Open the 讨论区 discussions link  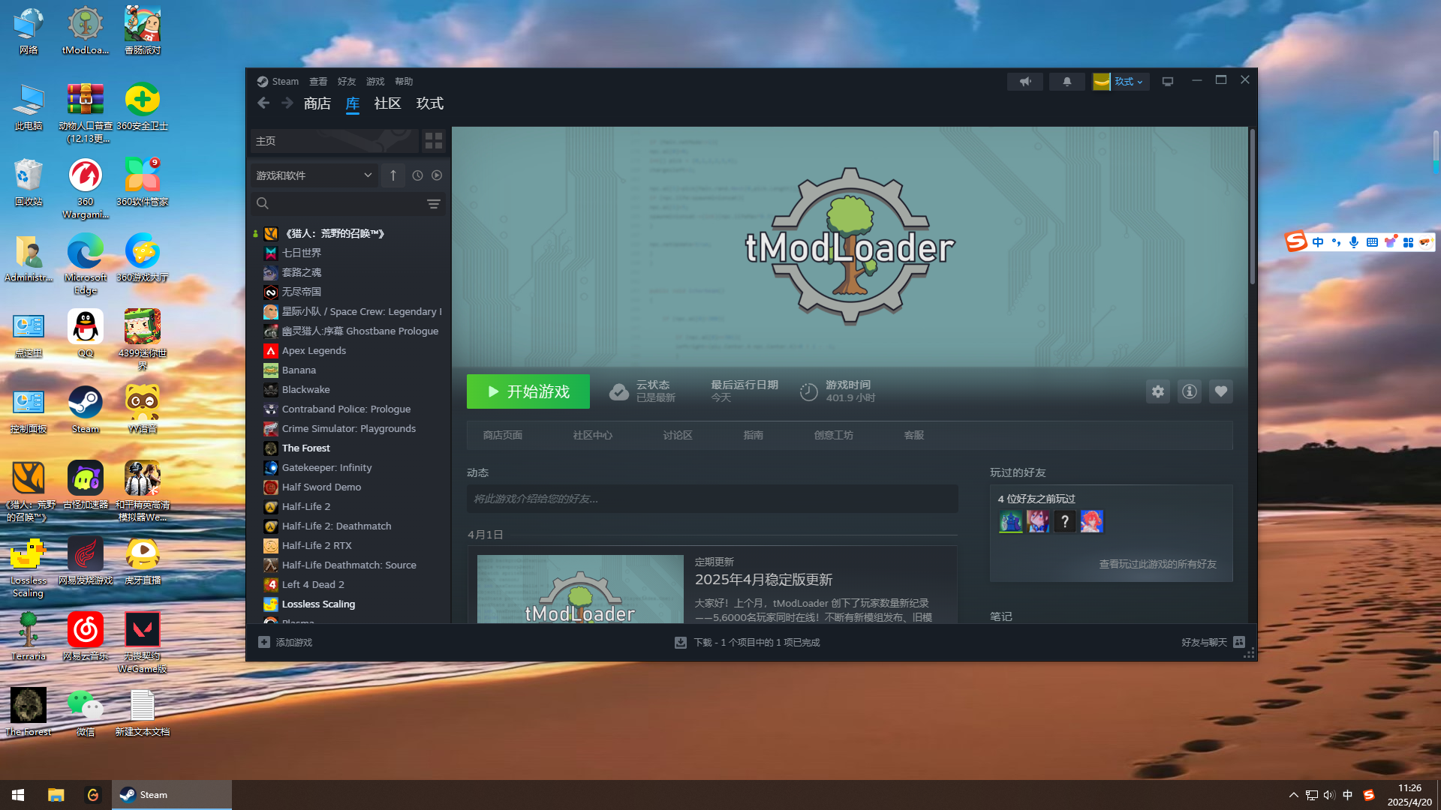click(678, 435)
